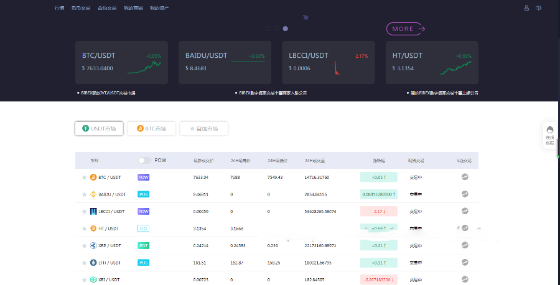Click the POT tag on XRP row
Screen dimensions: 560x285
tap(143, 245)
